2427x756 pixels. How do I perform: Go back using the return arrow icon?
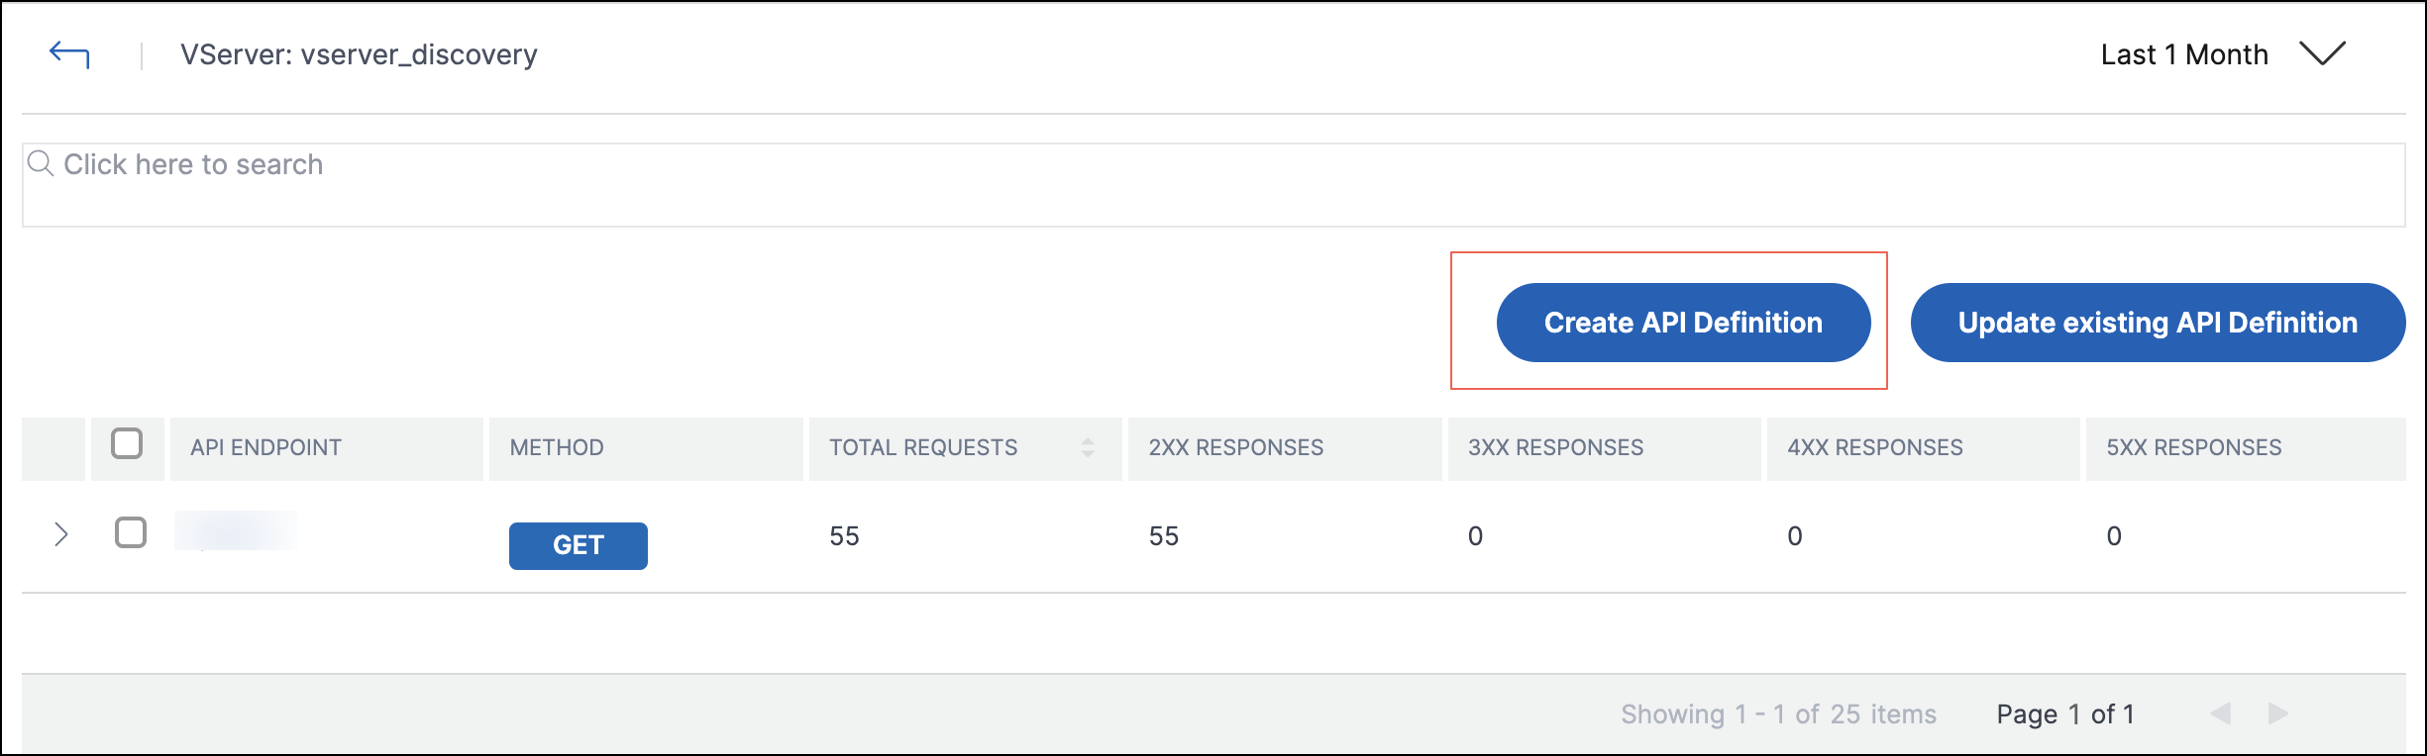[69, 54]
